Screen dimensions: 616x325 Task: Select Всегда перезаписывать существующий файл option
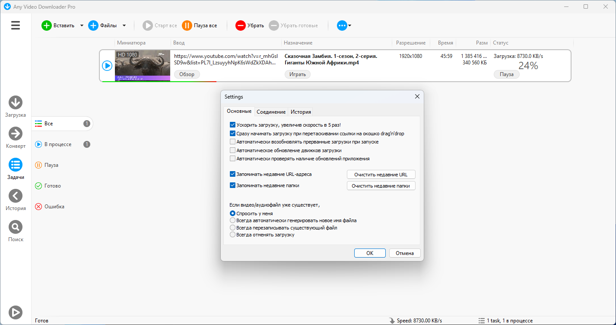[233, 227]
